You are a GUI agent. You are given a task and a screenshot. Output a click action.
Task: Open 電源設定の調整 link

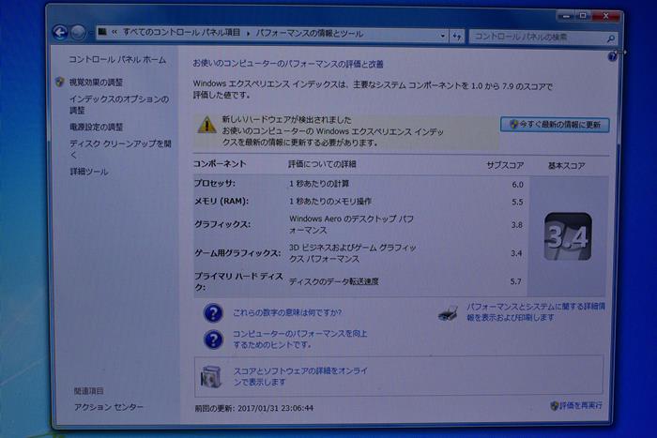click(x=97, y=127)
